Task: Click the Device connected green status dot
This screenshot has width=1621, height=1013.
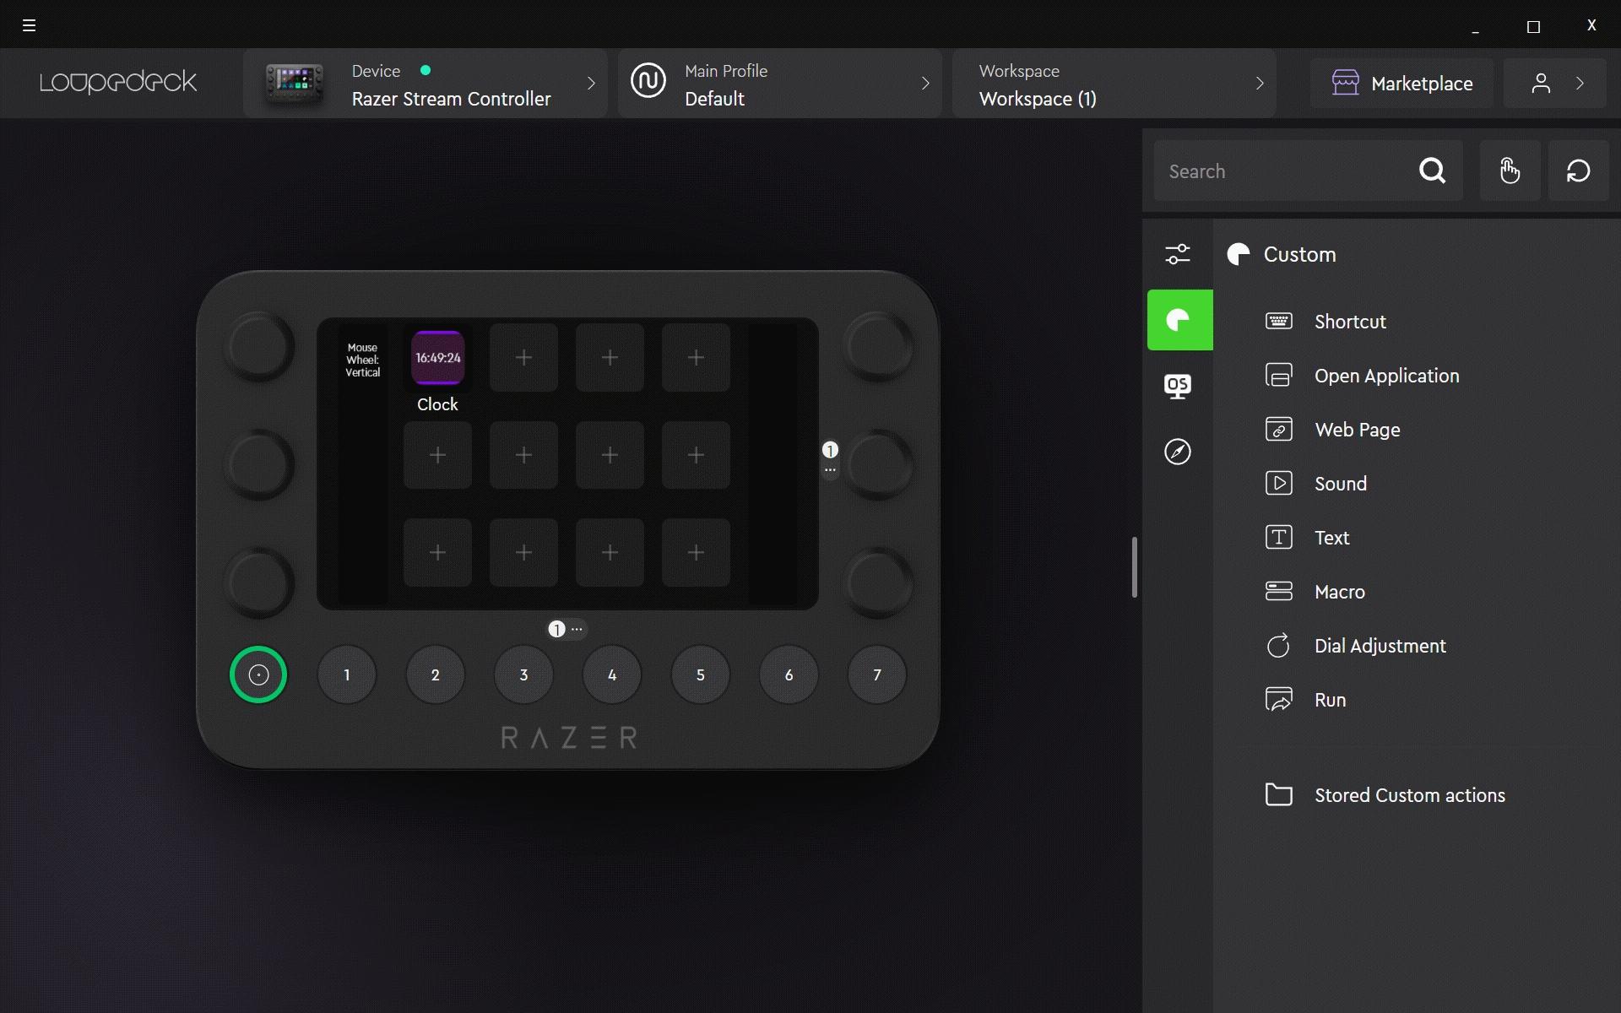Action: [426, 70]
